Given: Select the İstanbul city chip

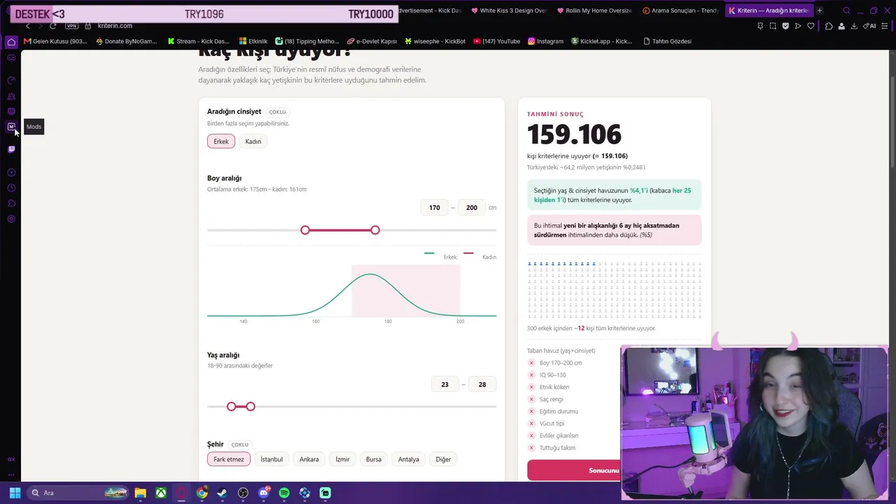Looking at the screenshot, I should click(272, 459).
